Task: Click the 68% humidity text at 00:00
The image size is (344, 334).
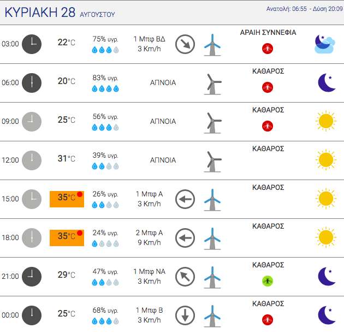Action: pos(105,311)
